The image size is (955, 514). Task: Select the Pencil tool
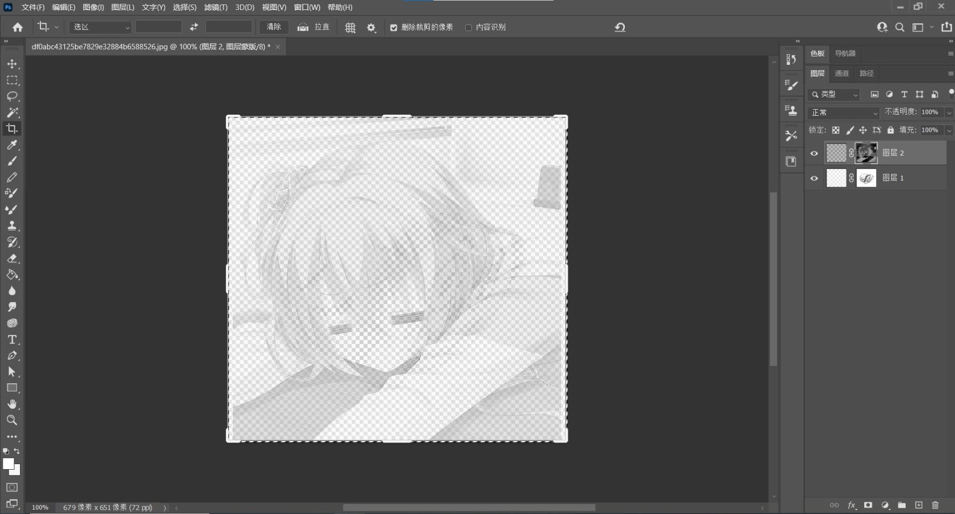12,177
